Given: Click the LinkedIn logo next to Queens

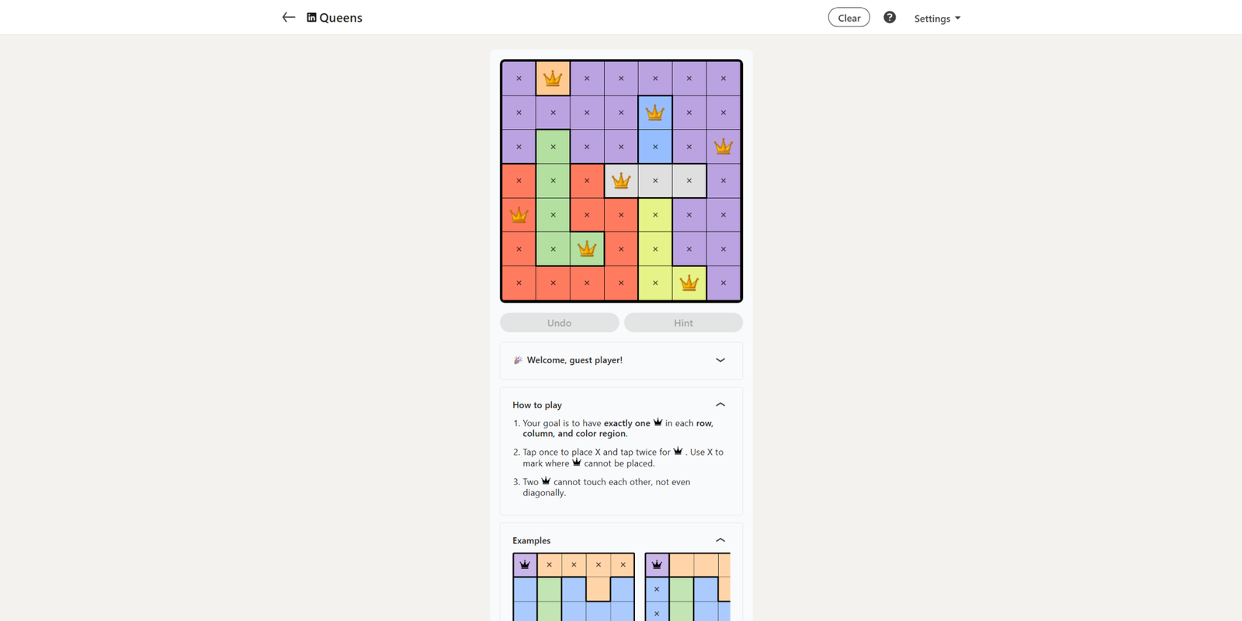Looking at the screenshot, I should [311, 17].
